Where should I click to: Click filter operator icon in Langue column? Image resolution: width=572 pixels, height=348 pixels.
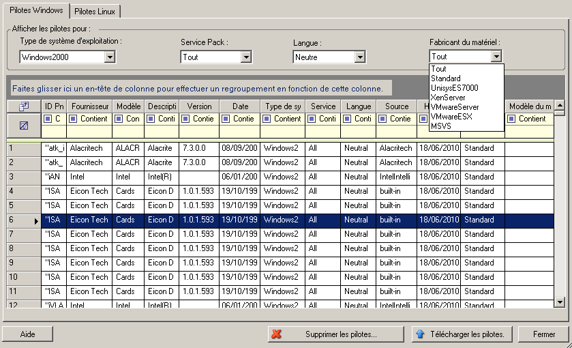tap(347, 119)
